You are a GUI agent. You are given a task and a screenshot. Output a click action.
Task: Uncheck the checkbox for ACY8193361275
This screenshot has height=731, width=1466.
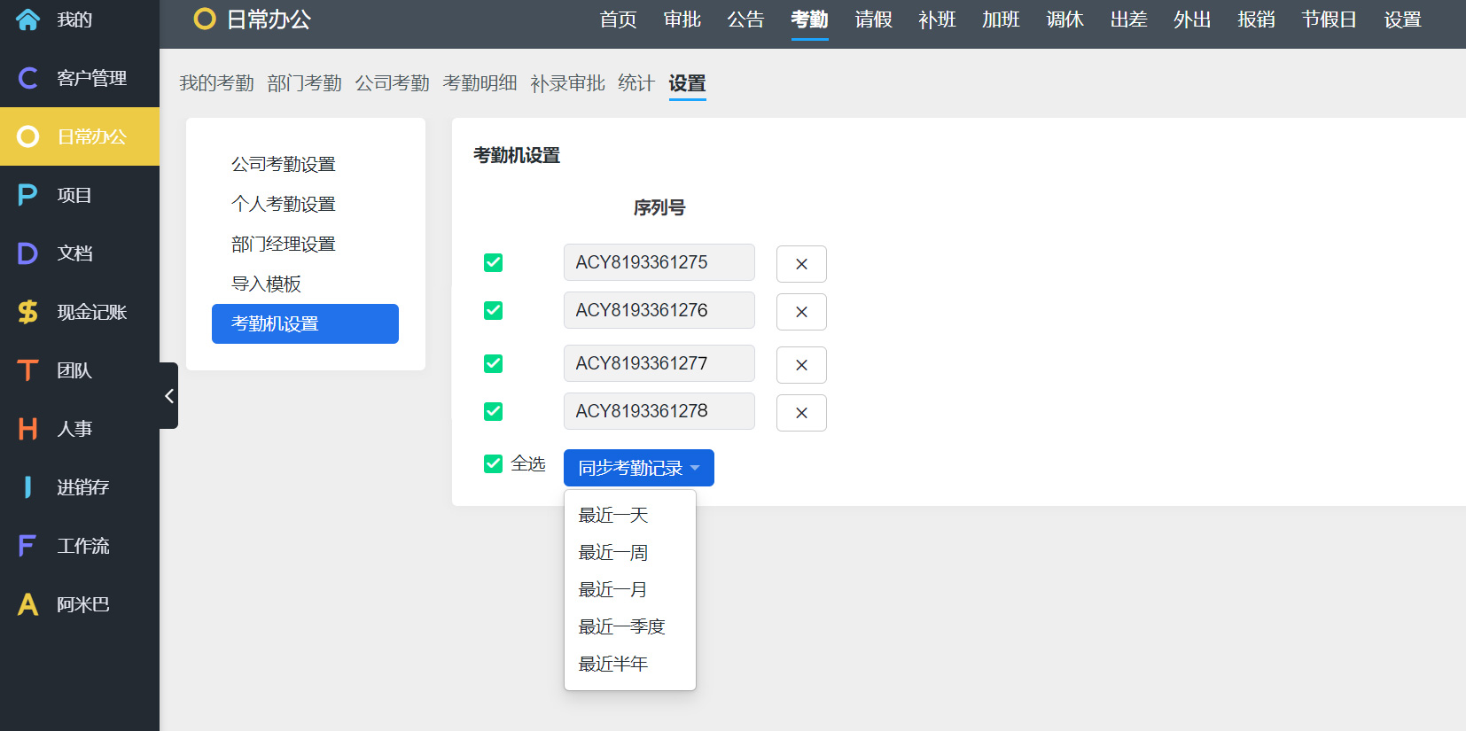coord(494,262)
